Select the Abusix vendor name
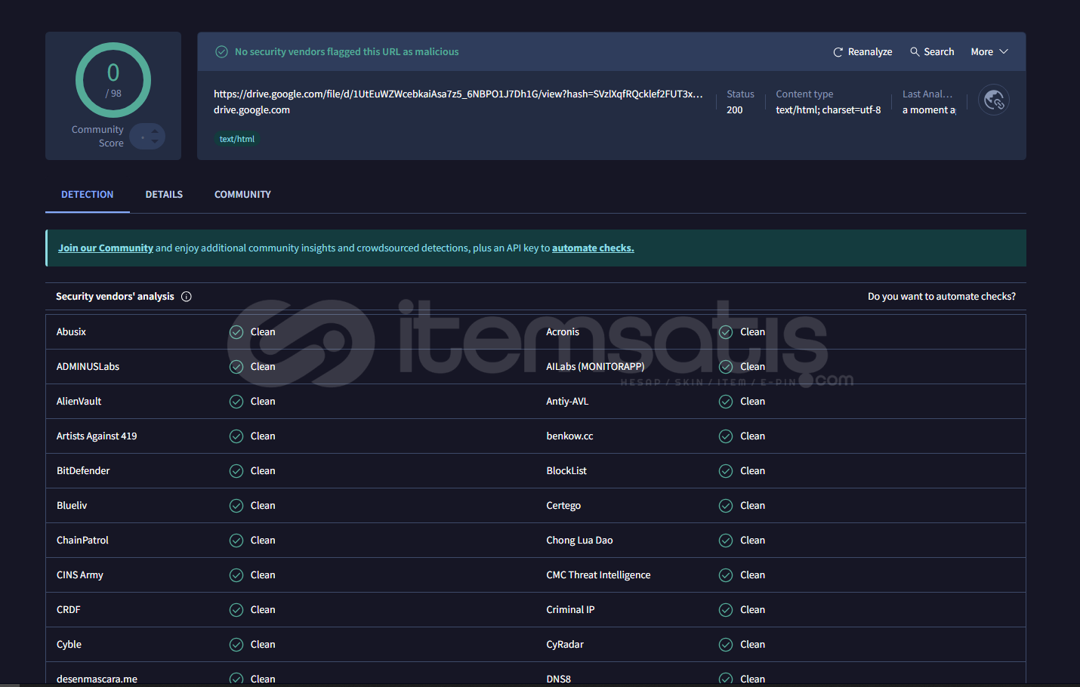1080x687 pixels. coord(71,332)
